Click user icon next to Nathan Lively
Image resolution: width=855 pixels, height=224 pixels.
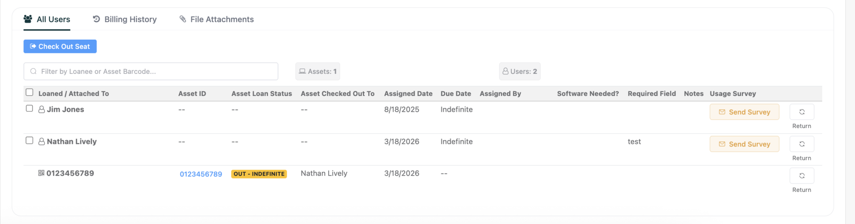pyautogui.click(x=42, y=141)
